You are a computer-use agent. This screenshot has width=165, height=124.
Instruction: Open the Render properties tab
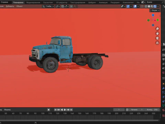coord(164,55)
